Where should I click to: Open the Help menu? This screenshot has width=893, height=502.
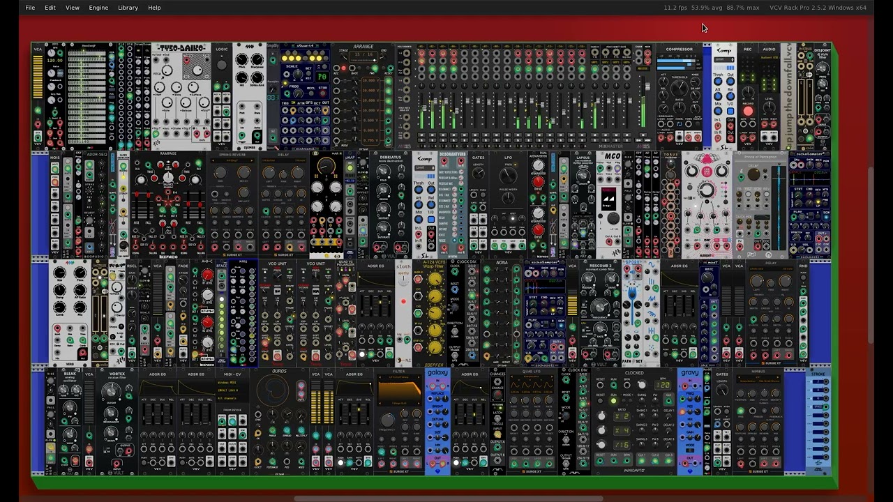coord(154,8)
